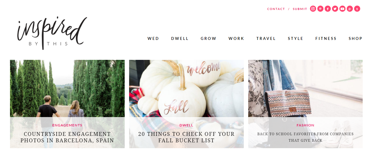Click the CONTACT link at top

(x=276, y=9)
